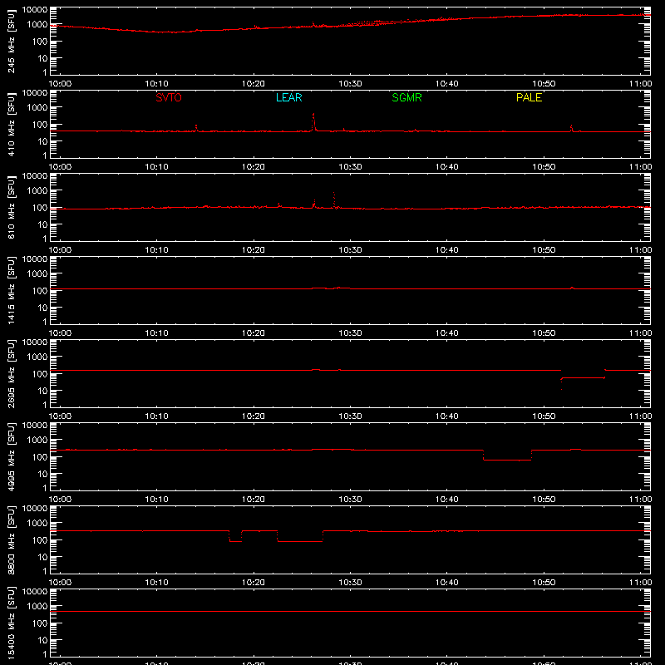Select the 245 MHz [SFU] axis title
The height and width of the screenshot is (665, 665).
11,41
